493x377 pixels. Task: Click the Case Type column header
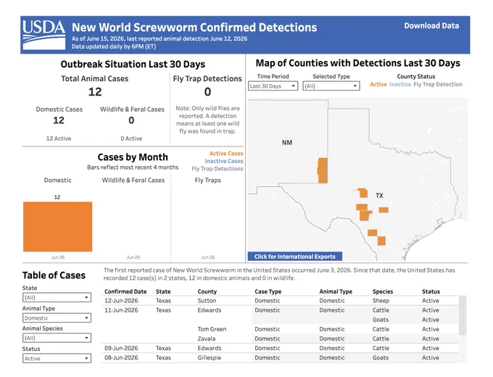point(268,291)
